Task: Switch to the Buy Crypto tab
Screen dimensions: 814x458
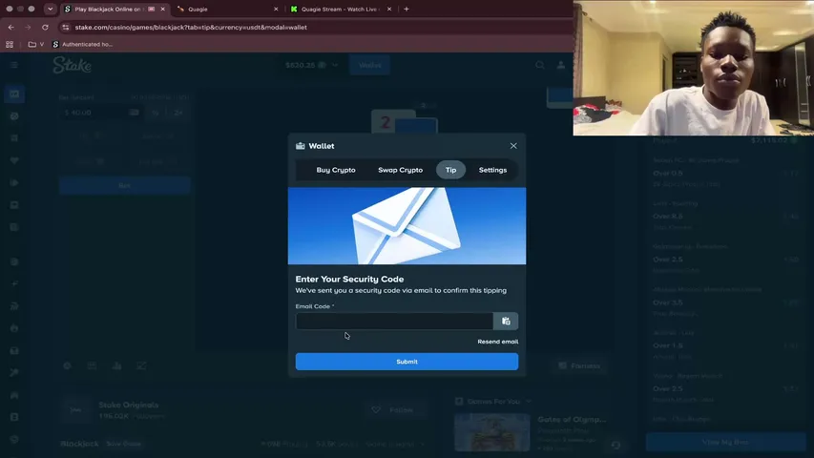Action: [336, 170]
